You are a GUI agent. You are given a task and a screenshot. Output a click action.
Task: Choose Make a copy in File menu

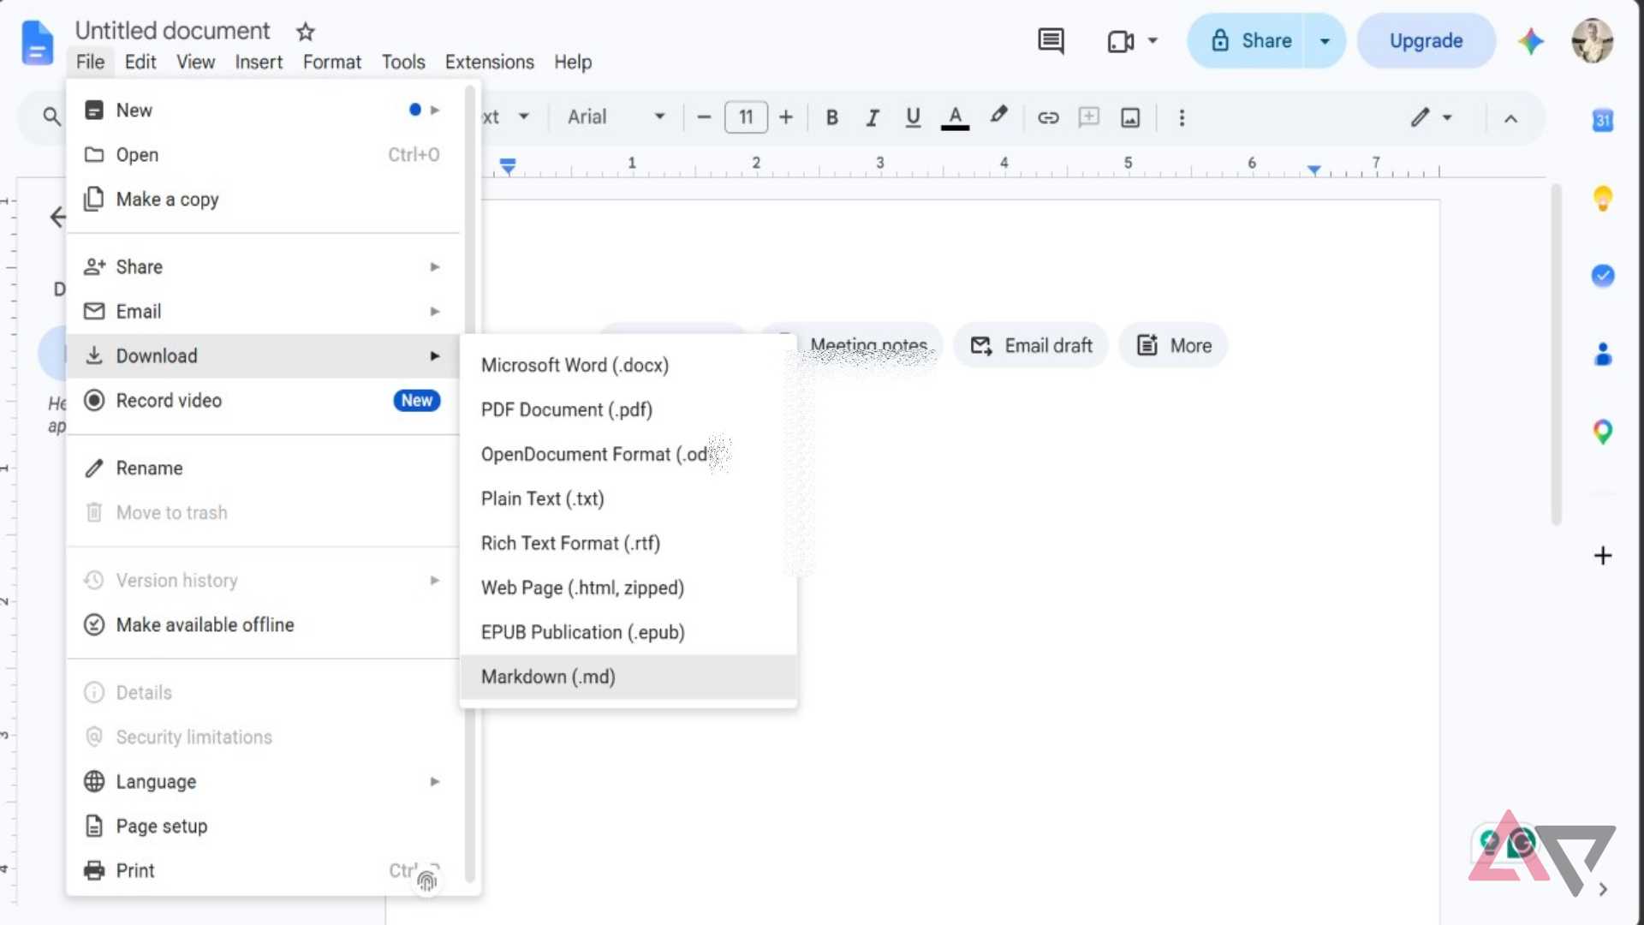tap(262, 200)
